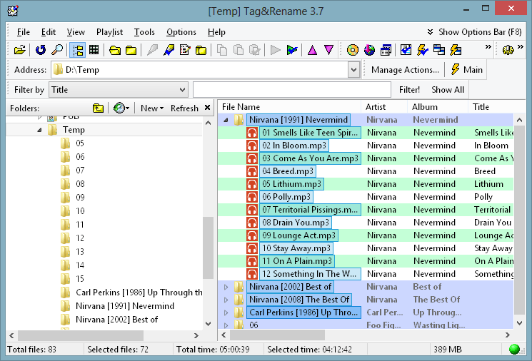Close the Folders panel
Image resolution: width=532 pixels, height=361 pixels.
coord(207,108)
